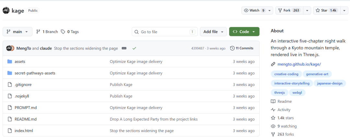350x137 pixels.
Task: Open the kage repository name link
Action: [x=18, y=11]
